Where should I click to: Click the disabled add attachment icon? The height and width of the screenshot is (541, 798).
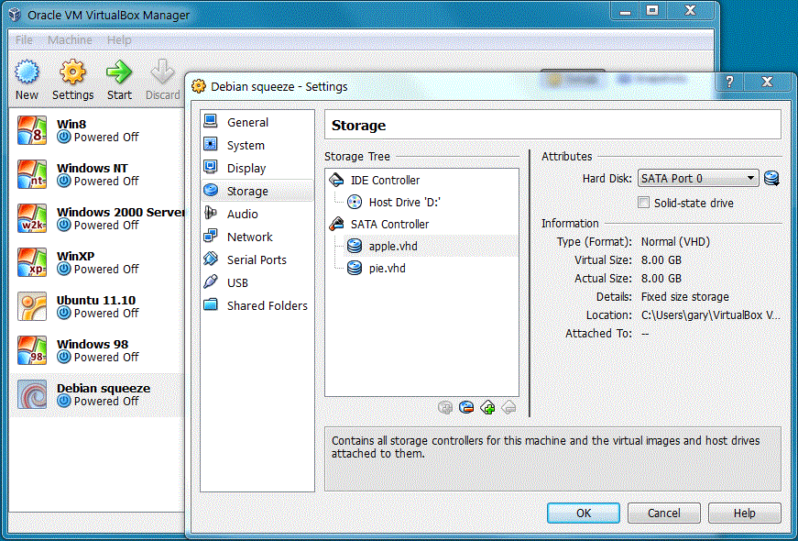(x=444, y=407)
